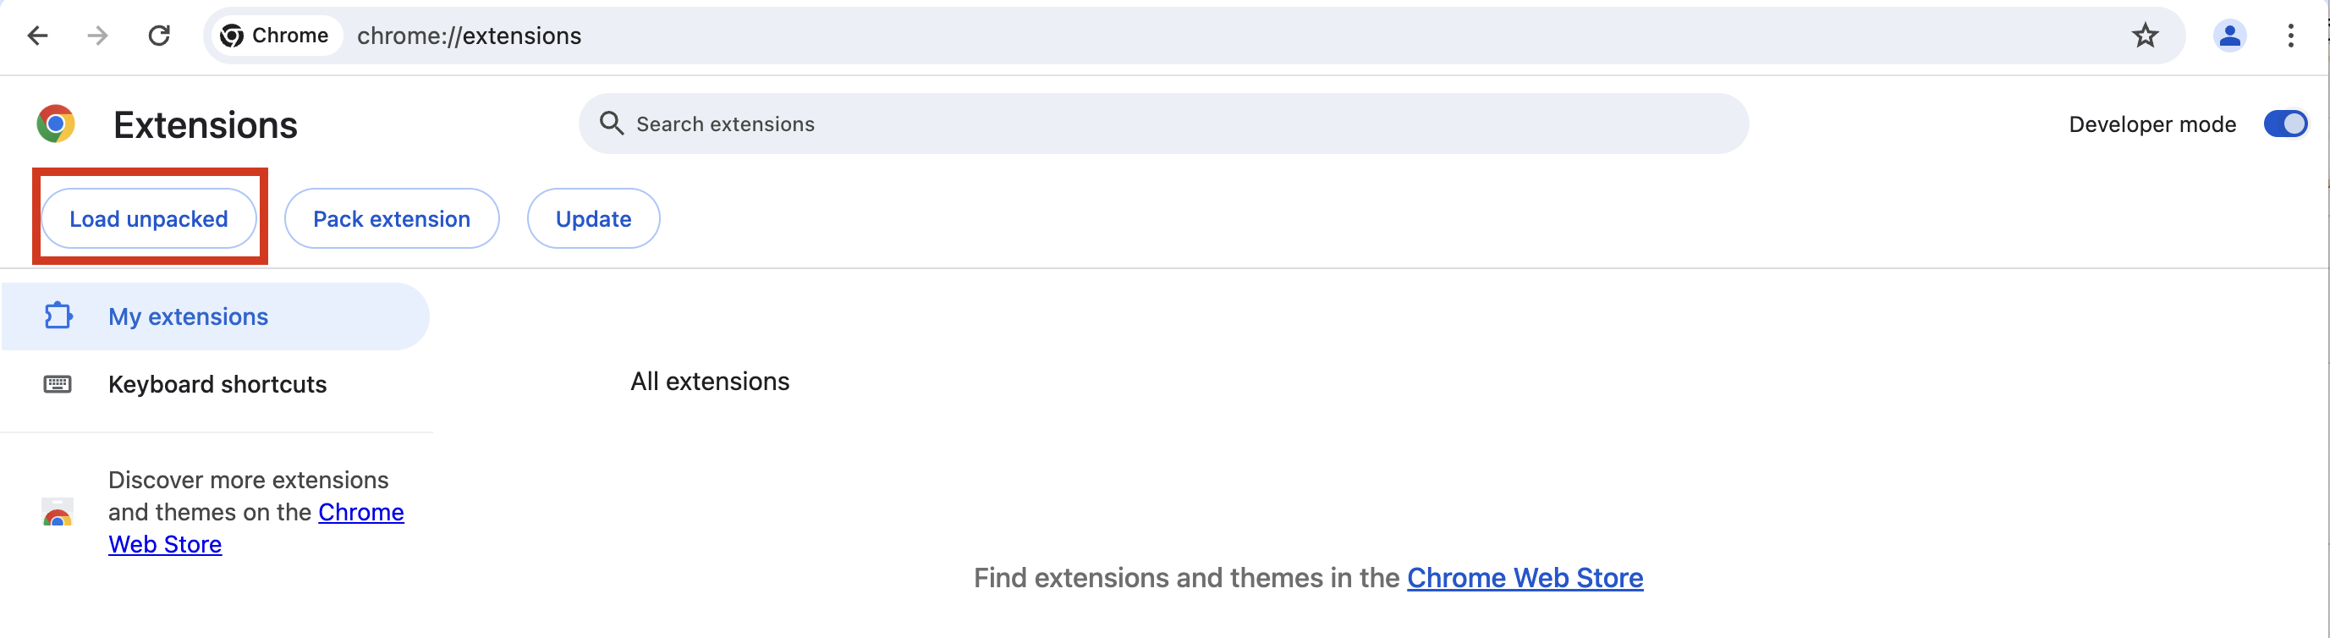Open Chrome Web Store sidebar link
The height and width of the screenshot is (638, 2330).
point(360,512)
